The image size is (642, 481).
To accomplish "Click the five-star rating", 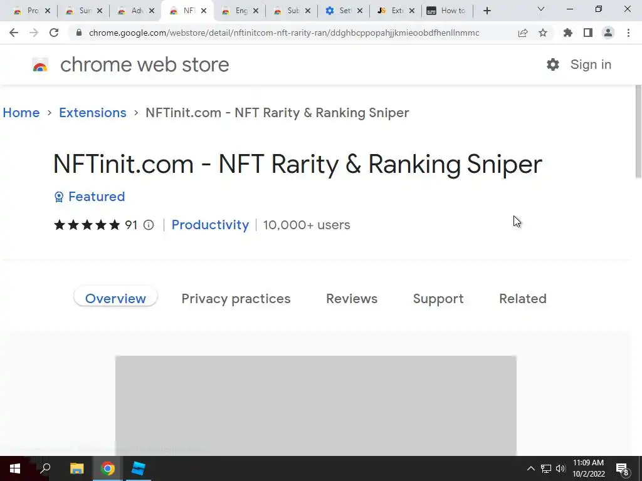I will (87, 225).
